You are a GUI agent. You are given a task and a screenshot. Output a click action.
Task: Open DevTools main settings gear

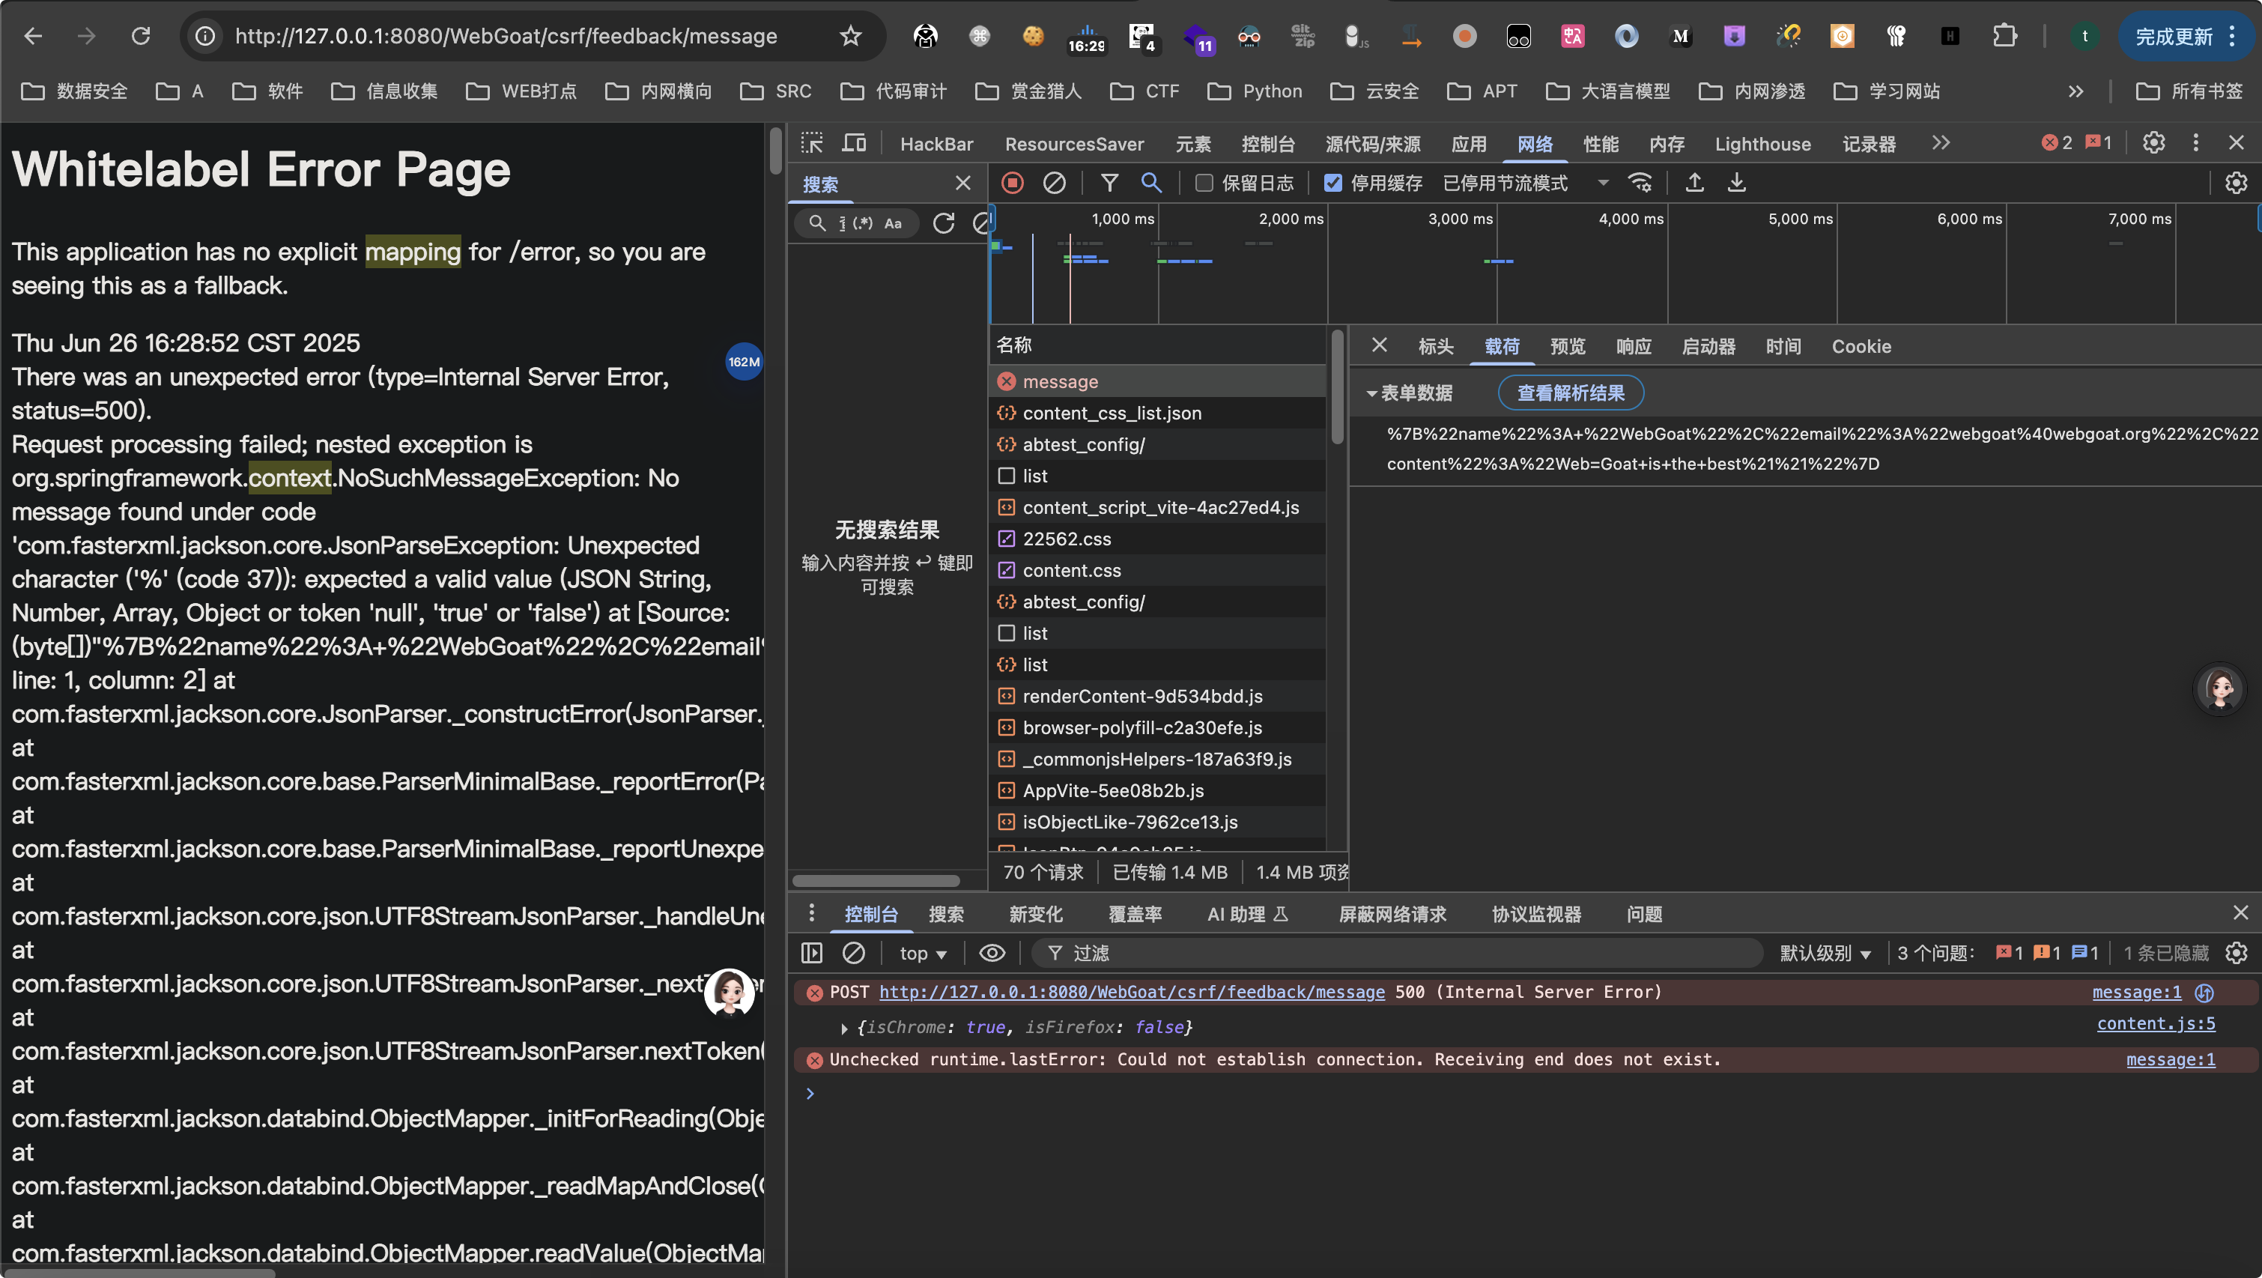2153,142
